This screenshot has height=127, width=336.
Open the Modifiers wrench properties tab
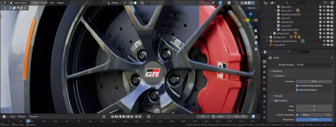tap(264, 101)
